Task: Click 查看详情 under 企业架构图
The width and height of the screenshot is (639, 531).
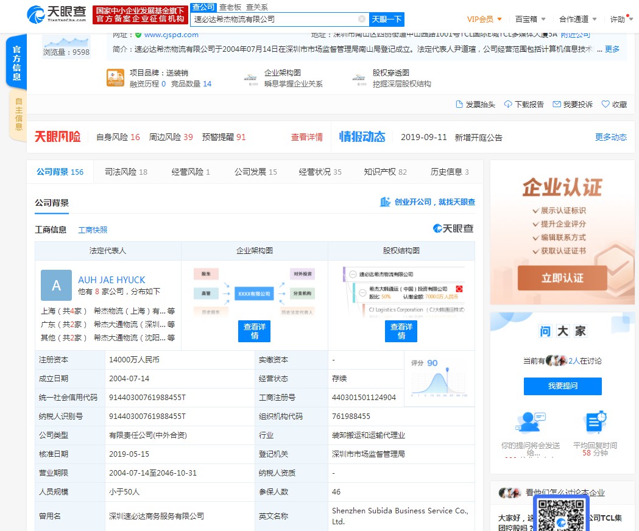Action: coord(254,331)
